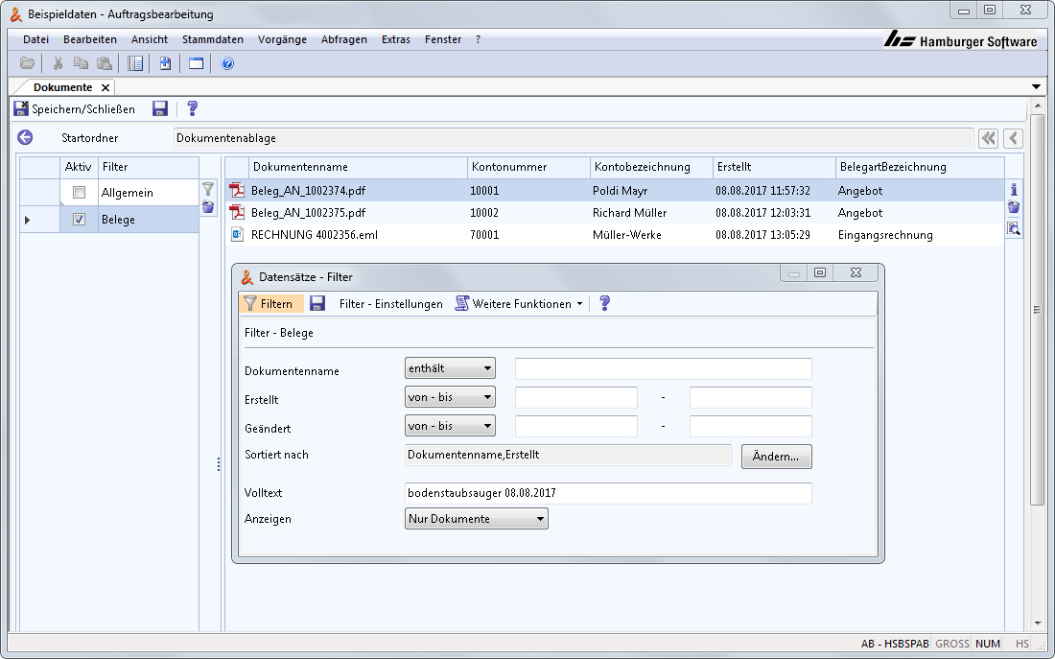Click the single left chevron beside Dokumentenablage

coord(1013,138)
